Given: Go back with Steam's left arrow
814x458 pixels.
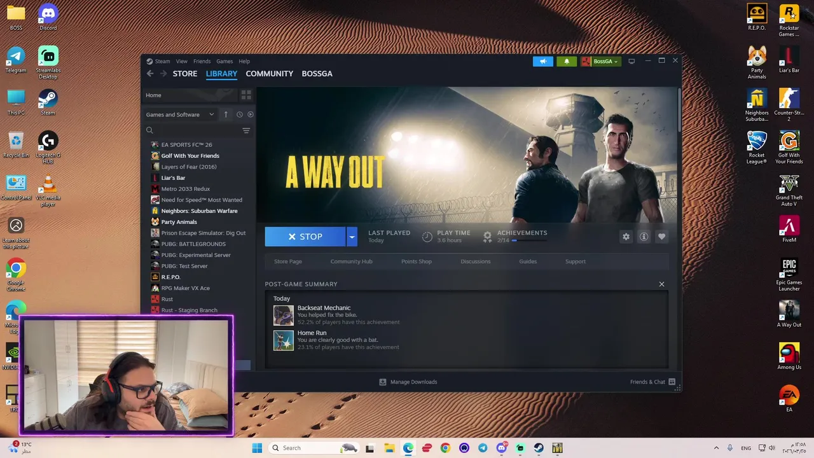Looking at the screenshot, I should click(150, 74).
